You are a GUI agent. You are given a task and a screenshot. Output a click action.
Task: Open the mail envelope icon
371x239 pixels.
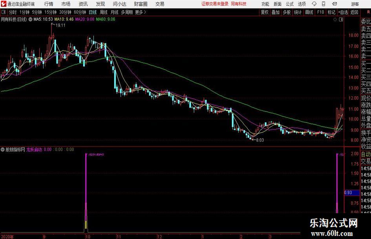click(x=334, y=4)
